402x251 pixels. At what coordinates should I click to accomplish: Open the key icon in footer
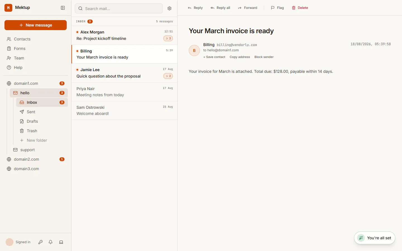[40, 242]
